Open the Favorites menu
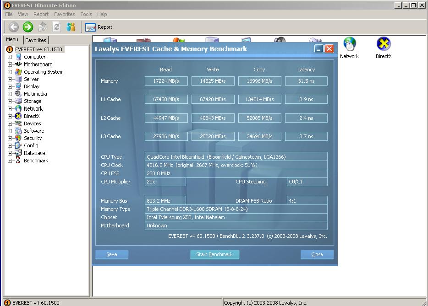Screen dimensions: 428x306 click(x=65, y=14)
